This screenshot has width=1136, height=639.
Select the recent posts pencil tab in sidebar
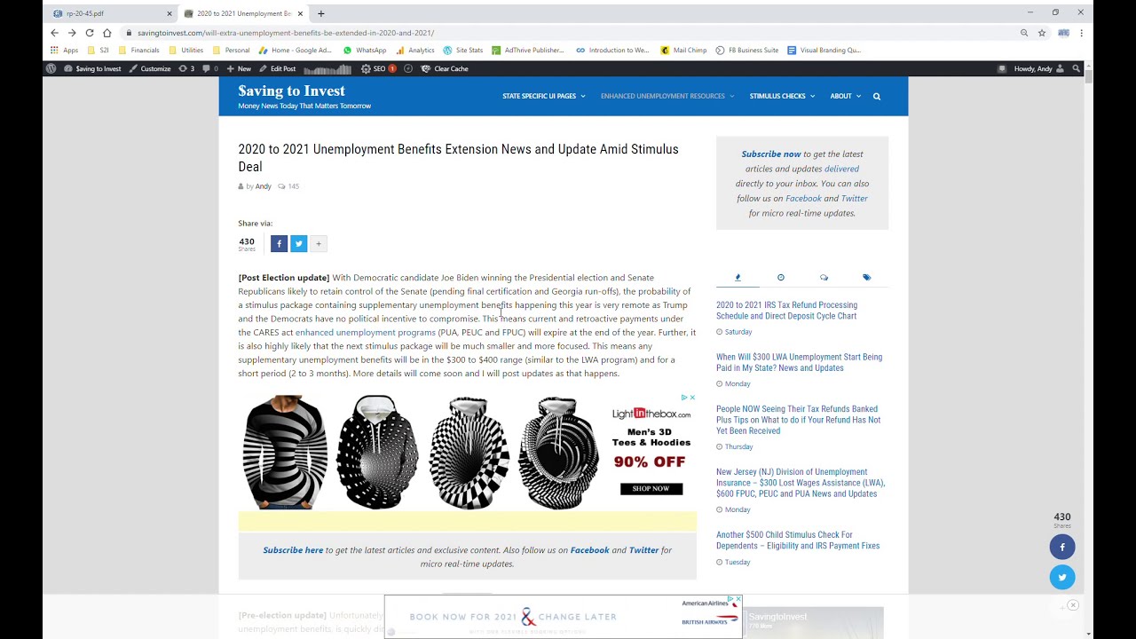click(x=738, y=278)
